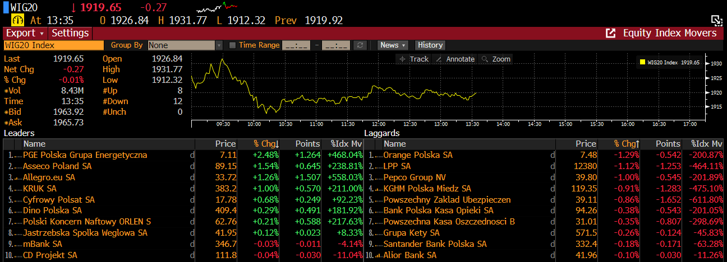
Task: Click the pop-out window icon at top right
Action: pos(716,20)
